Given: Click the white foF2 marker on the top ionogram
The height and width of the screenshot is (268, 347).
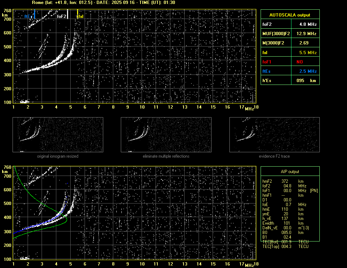Looking at the screenshot, I should click(67, 14).
